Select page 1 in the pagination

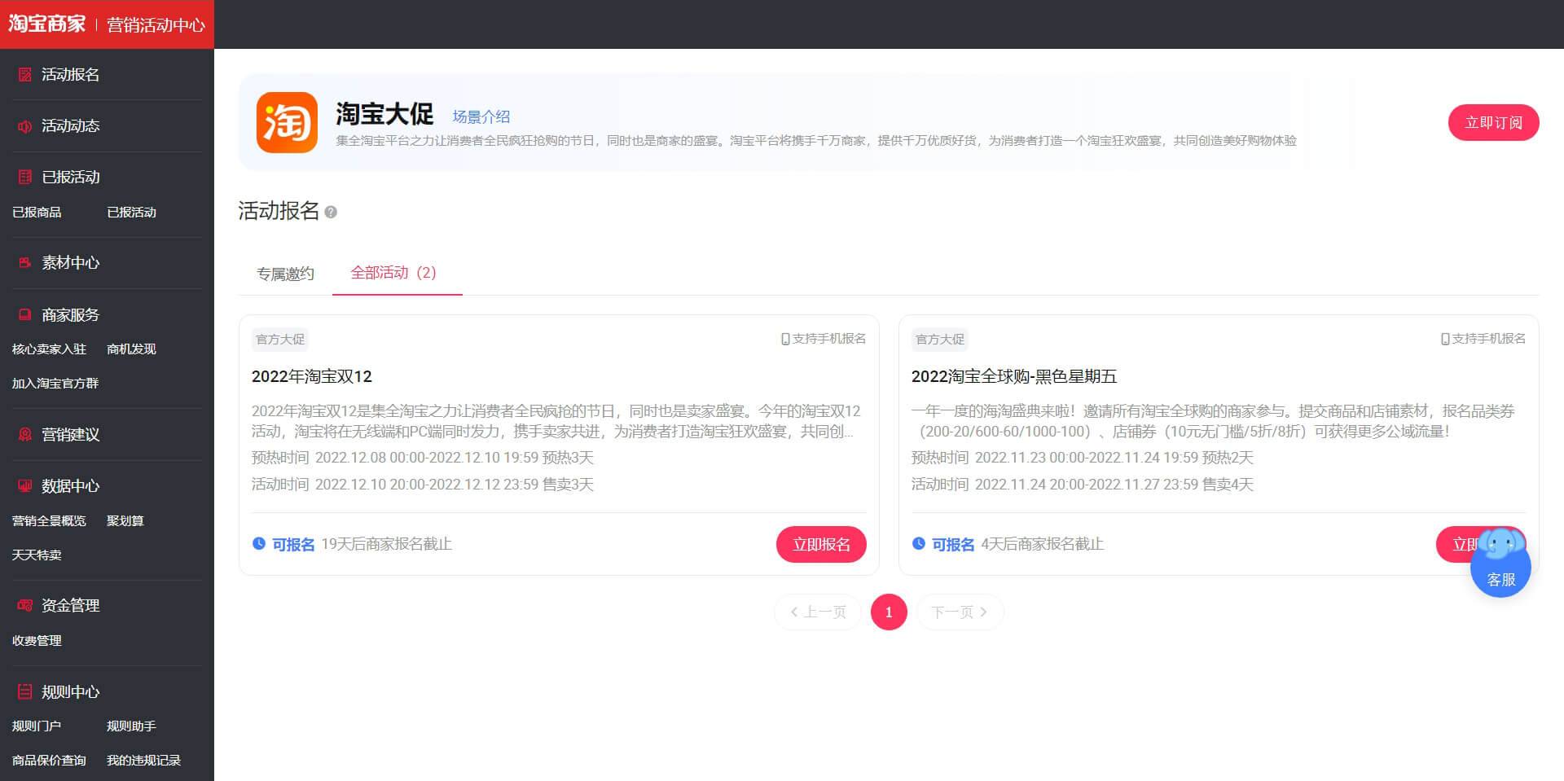(888, 612)
